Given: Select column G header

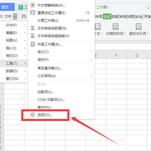Looking at the screenshot, I should coord(137,55).
